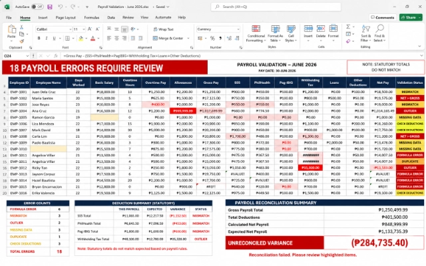Click the yellow Fill Color swatch
Viewport: 426px width, 266px height.
(x=81, y=39)
